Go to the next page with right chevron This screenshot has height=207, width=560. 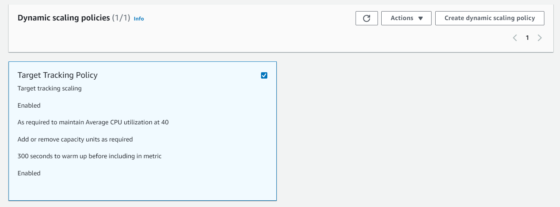[x=540, y=38]
